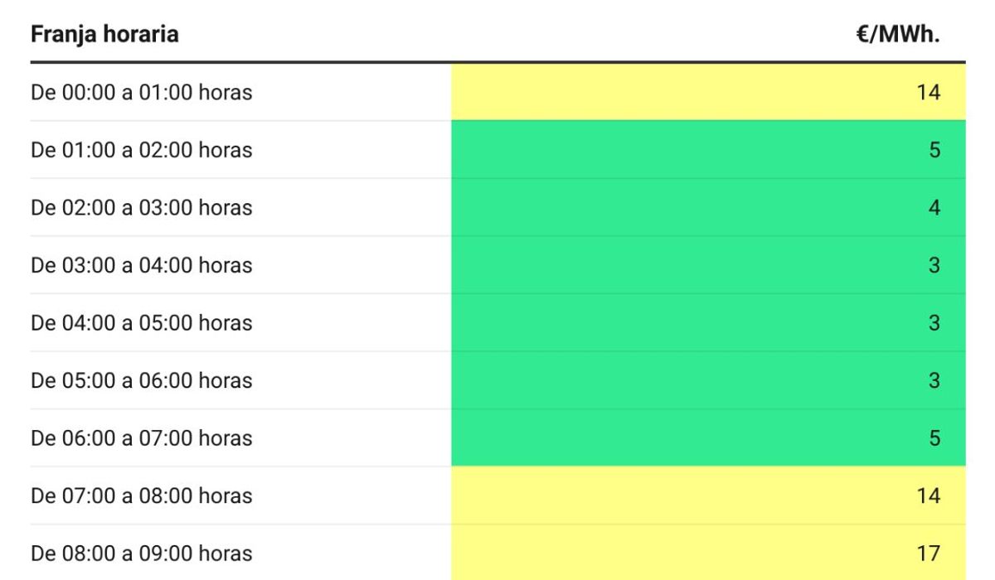Image resolution: width=995 pixels, height=580 pixels.
Task: Select the De 04:00 a 05:00 horas label
Action: coord(142,322)
